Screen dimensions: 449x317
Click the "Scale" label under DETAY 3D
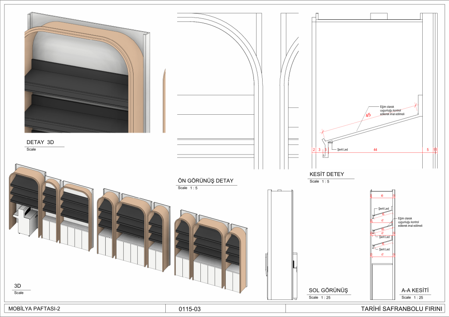click(x=31, y=149)
